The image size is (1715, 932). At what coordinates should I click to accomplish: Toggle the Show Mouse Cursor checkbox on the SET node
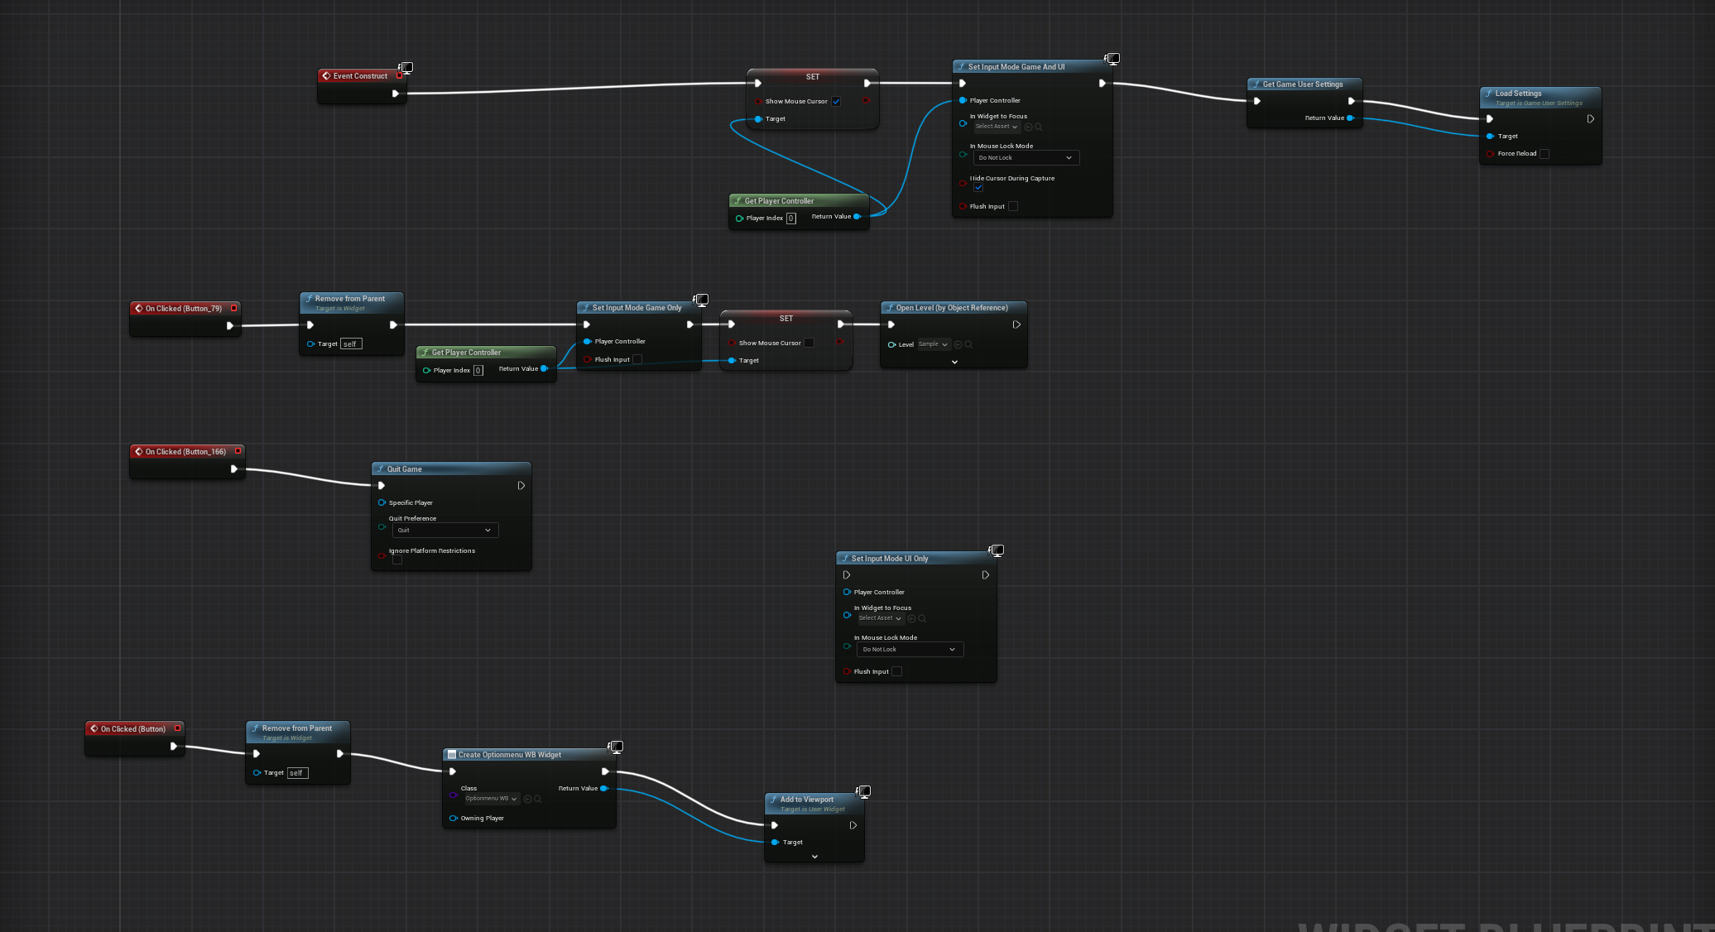tap(836, 101)
